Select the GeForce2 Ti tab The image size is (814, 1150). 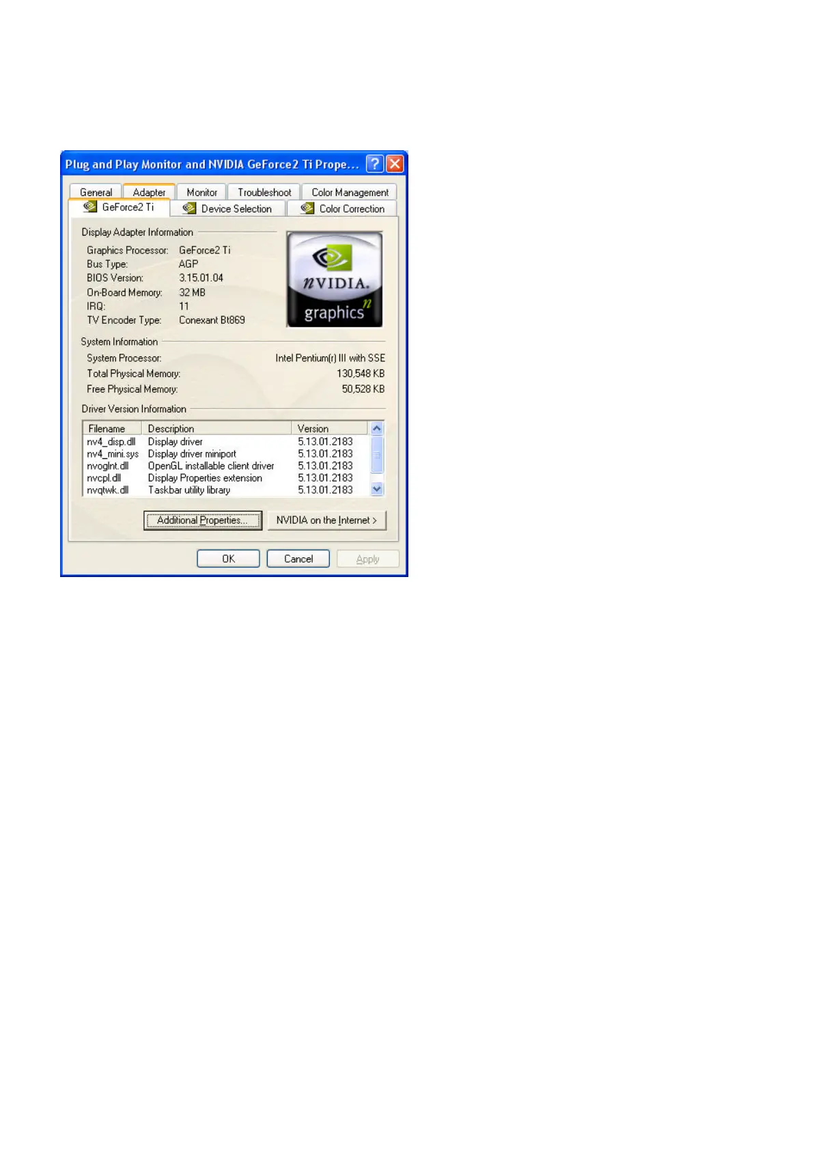pos(120,207)
